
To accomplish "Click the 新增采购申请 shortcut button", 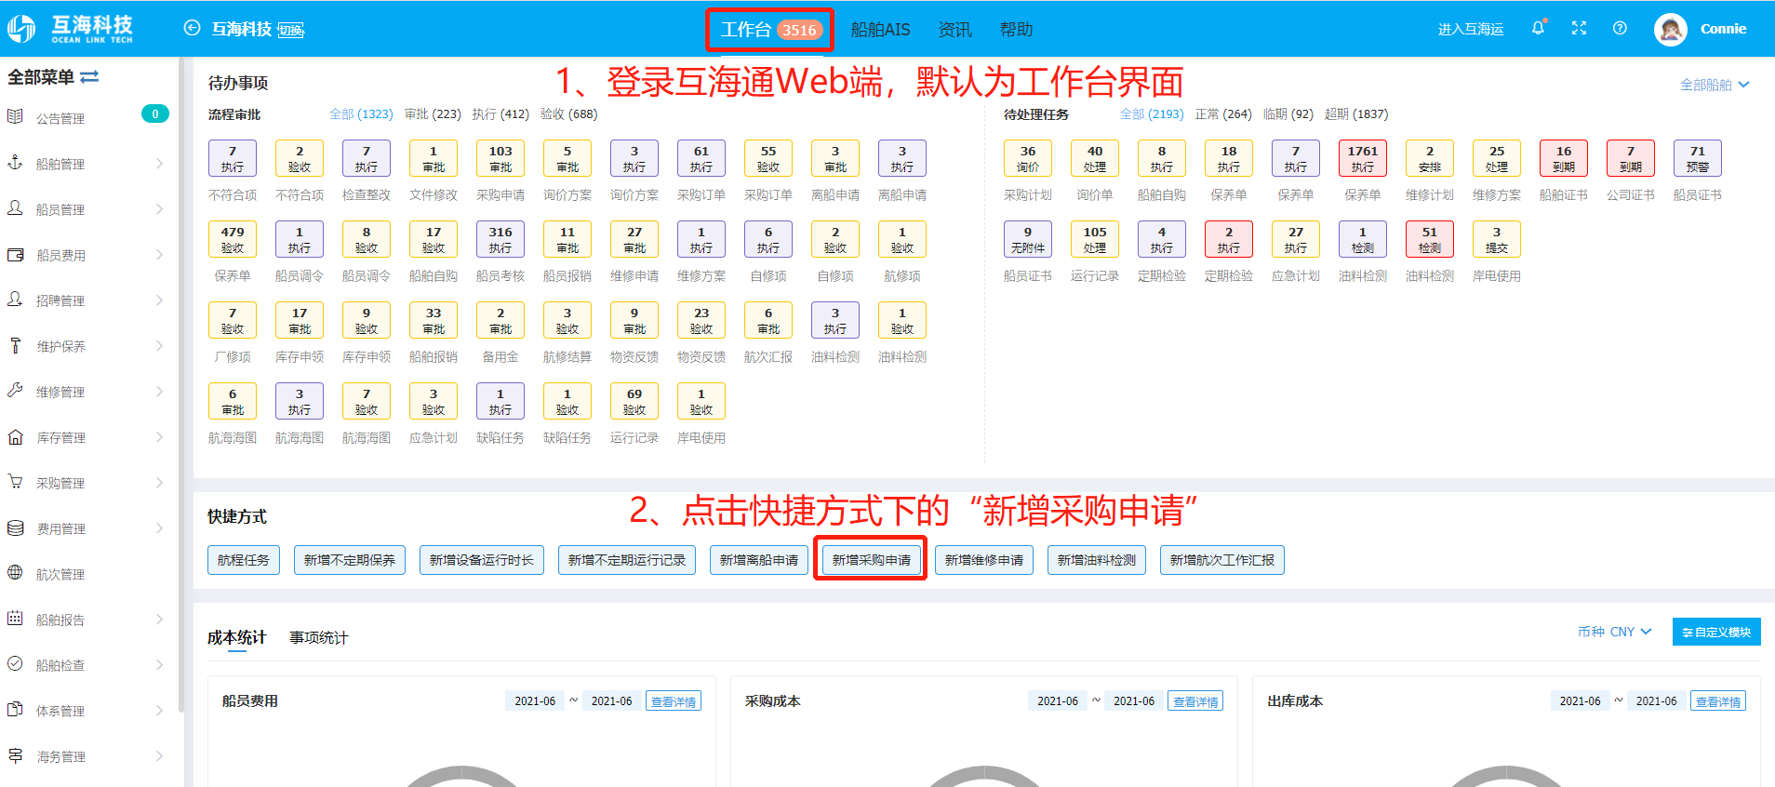I will [871, 560].
